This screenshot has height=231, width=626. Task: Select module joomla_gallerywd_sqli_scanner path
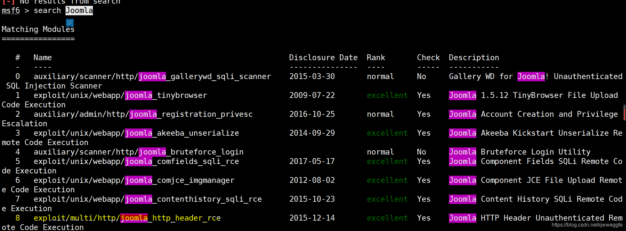coord(152,76)
